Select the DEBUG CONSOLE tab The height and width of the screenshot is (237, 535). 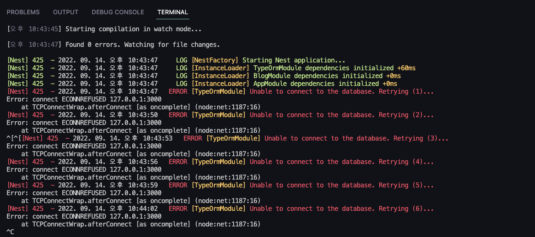[118, 12]
